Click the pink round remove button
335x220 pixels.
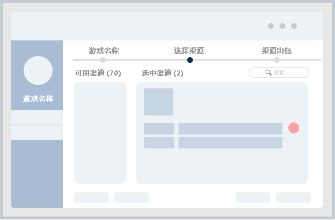[x=293, y=128]
